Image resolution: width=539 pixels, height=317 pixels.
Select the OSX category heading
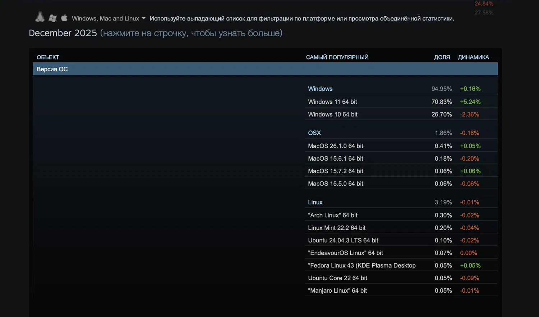coord(314,133)
